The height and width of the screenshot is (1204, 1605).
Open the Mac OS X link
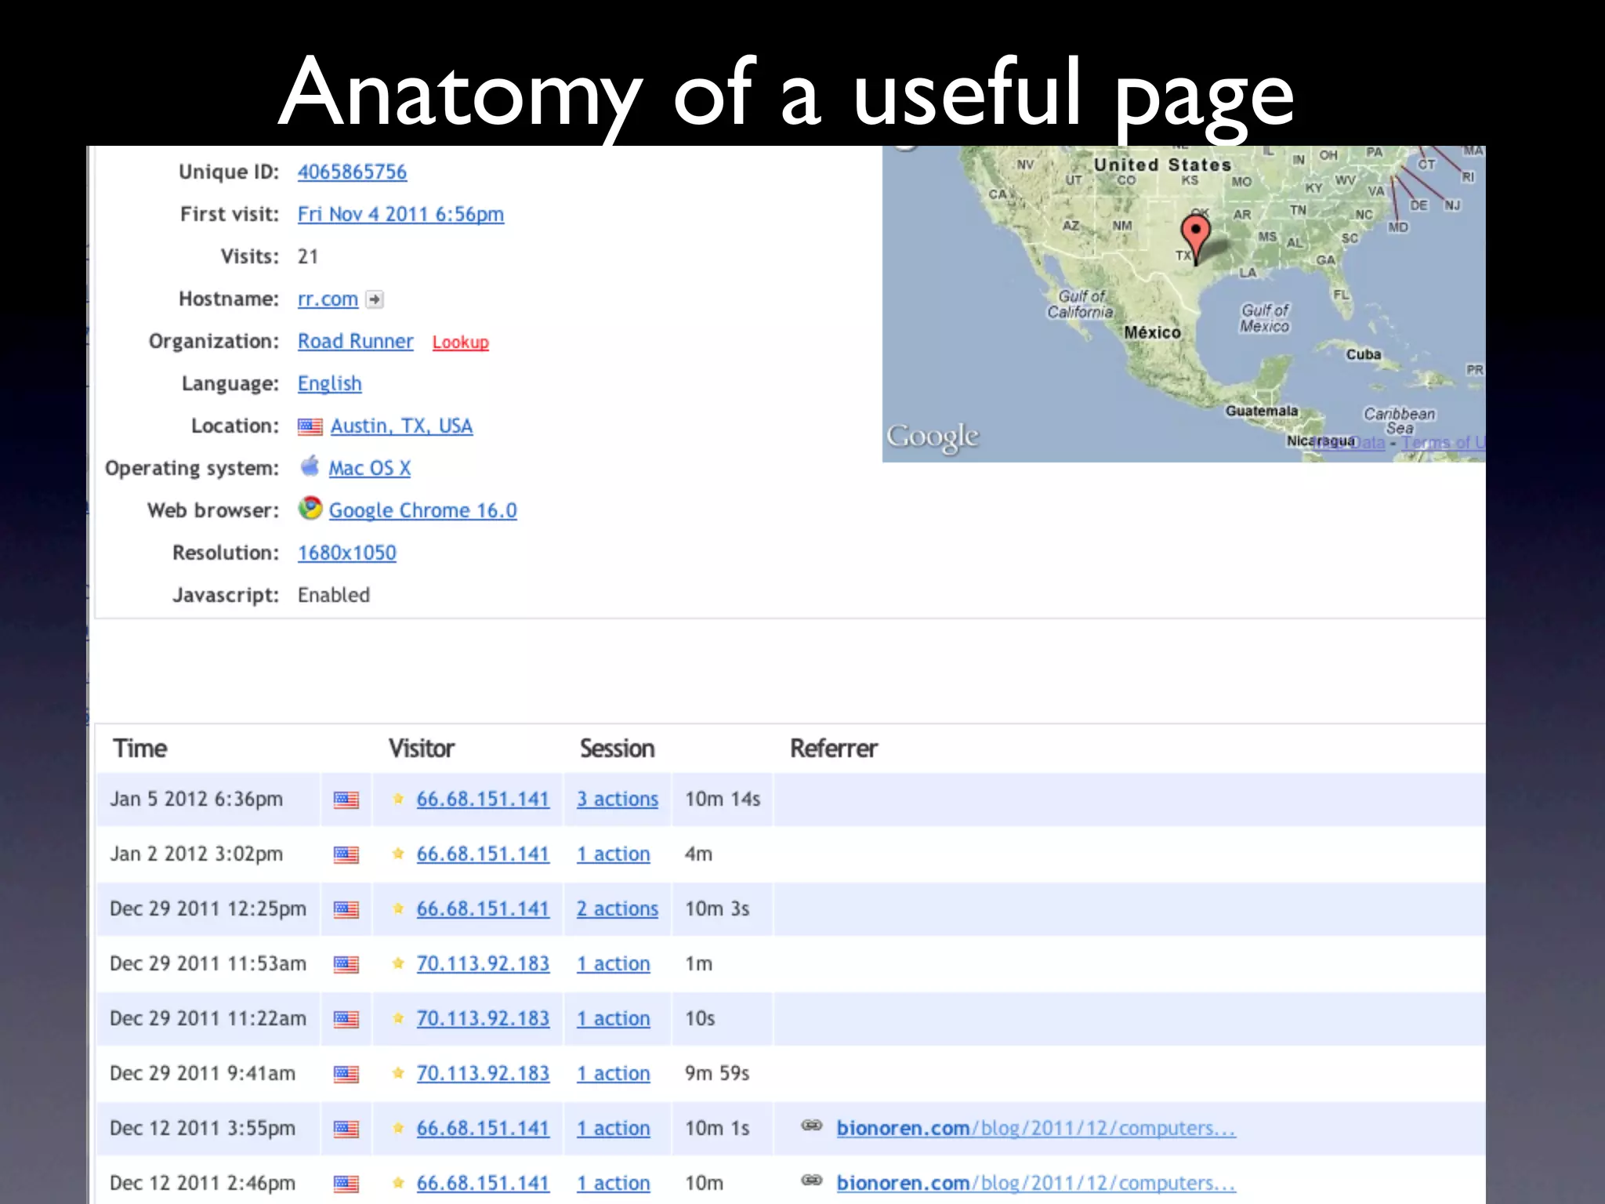pos(369,468)
